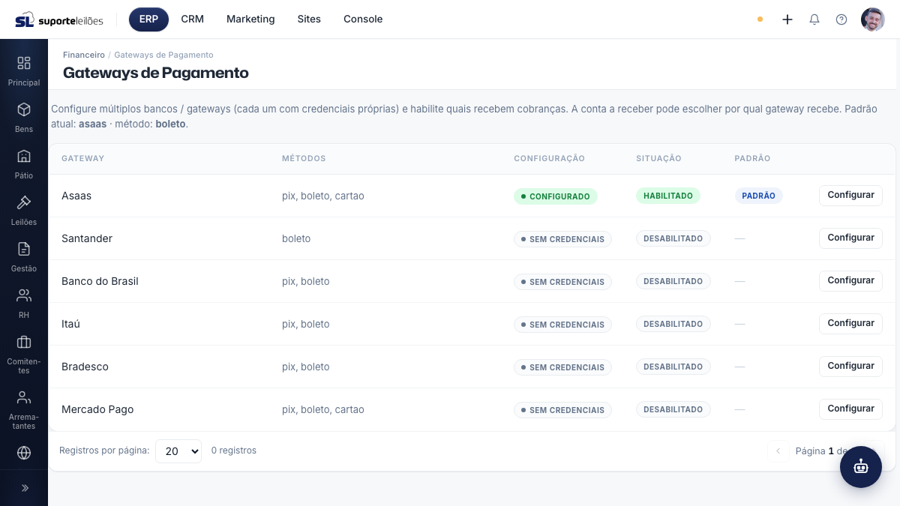Image resolution: width=900 pixels, height=506 pixels.
Task: Click Santander's "boleto" methods cell
Action: (x=296, y=238)
